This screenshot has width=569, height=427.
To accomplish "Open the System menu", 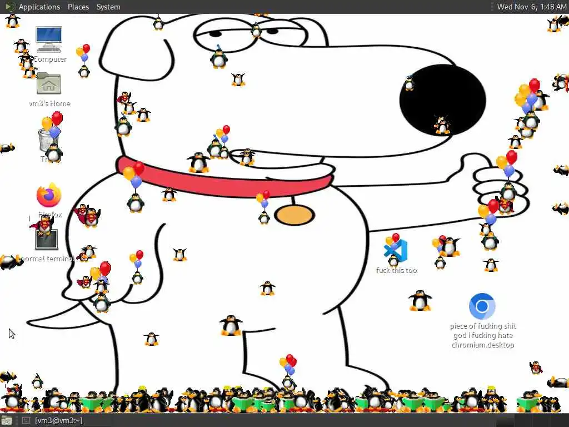I will tap(108, 7).
